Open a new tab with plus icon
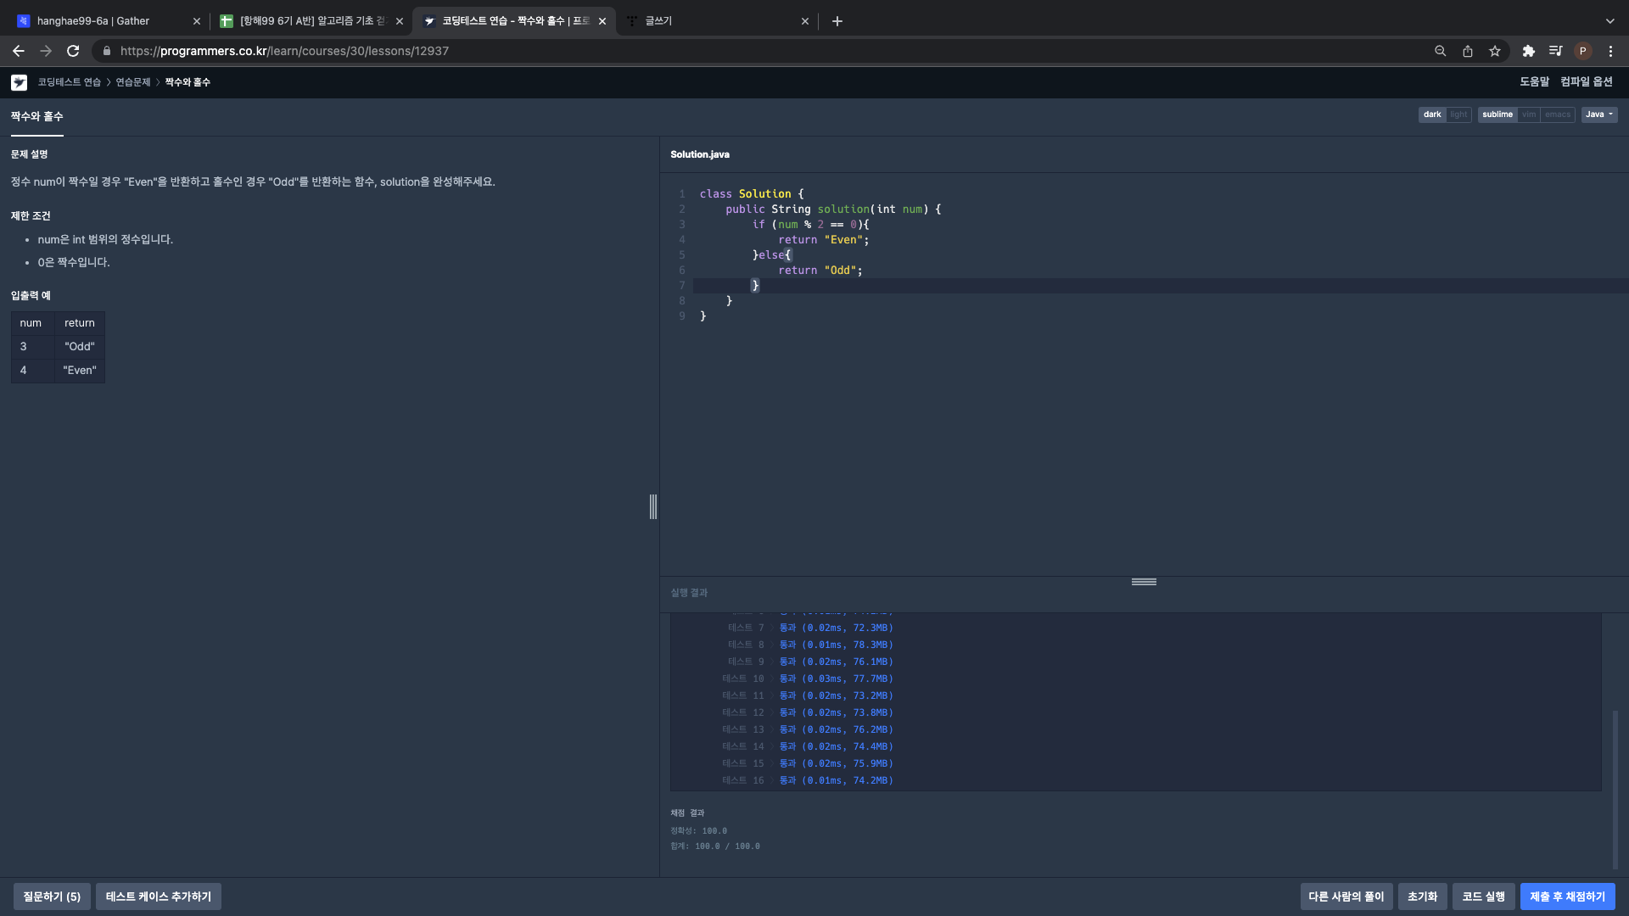The width and height of the screenshot is (1629, 916). point(837,21)
